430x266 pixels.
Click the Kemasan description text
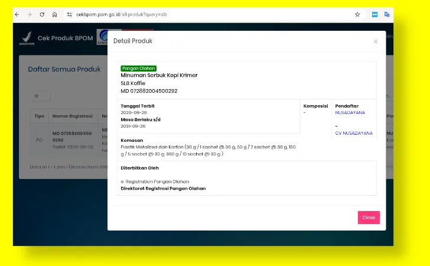[x=208, y=150]
